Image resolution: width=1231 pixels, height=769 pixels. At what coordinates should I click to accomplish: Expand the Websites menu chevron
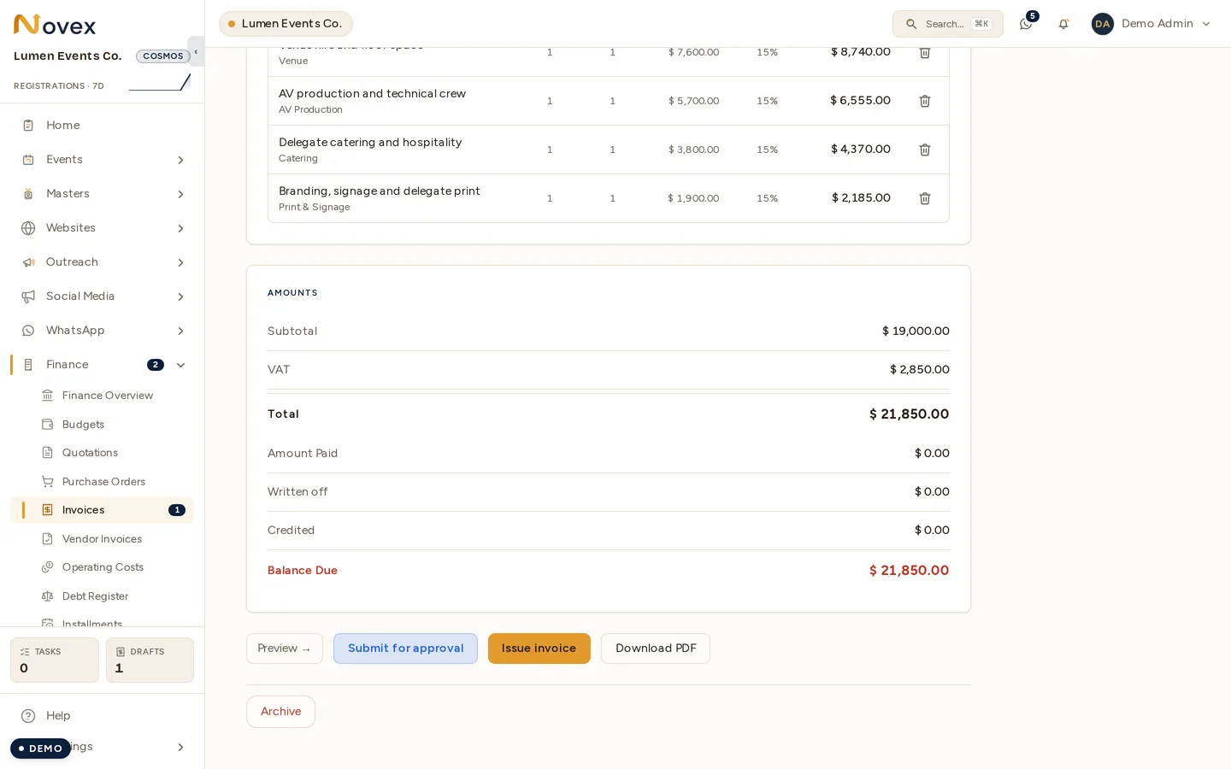coord(180,228)
